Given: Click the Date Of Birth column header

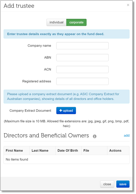Looking at the screenshot, I should point(68,151).
